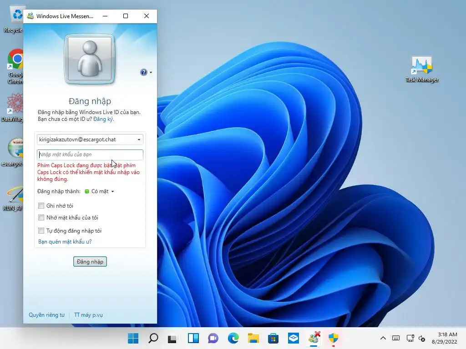Open taskbar Search
Screen dimensions: 466x349
click(153, 338)
